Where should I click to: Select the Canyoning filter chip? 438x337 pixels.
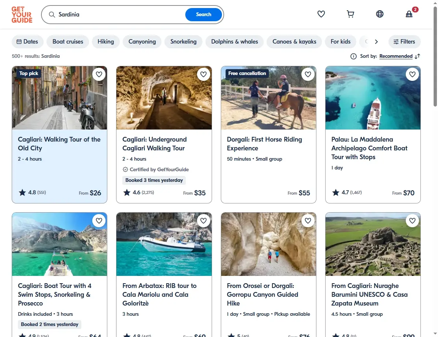tap(142, 42)
